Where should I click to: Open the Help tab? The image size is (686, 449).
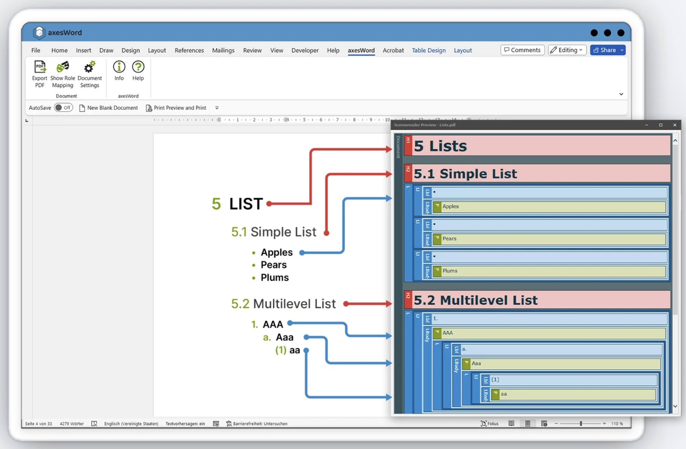coord(333,50)
